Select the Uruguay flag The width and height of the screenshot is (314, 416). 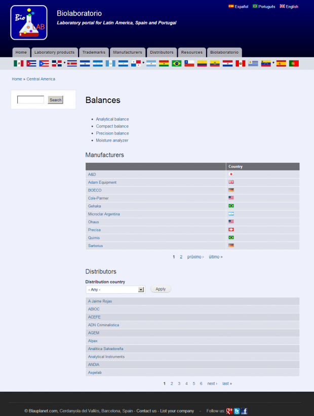253,63
